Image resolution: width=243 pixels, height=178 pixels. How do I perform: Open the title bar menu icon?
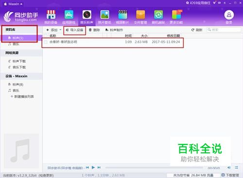click(x=225, y=3)
